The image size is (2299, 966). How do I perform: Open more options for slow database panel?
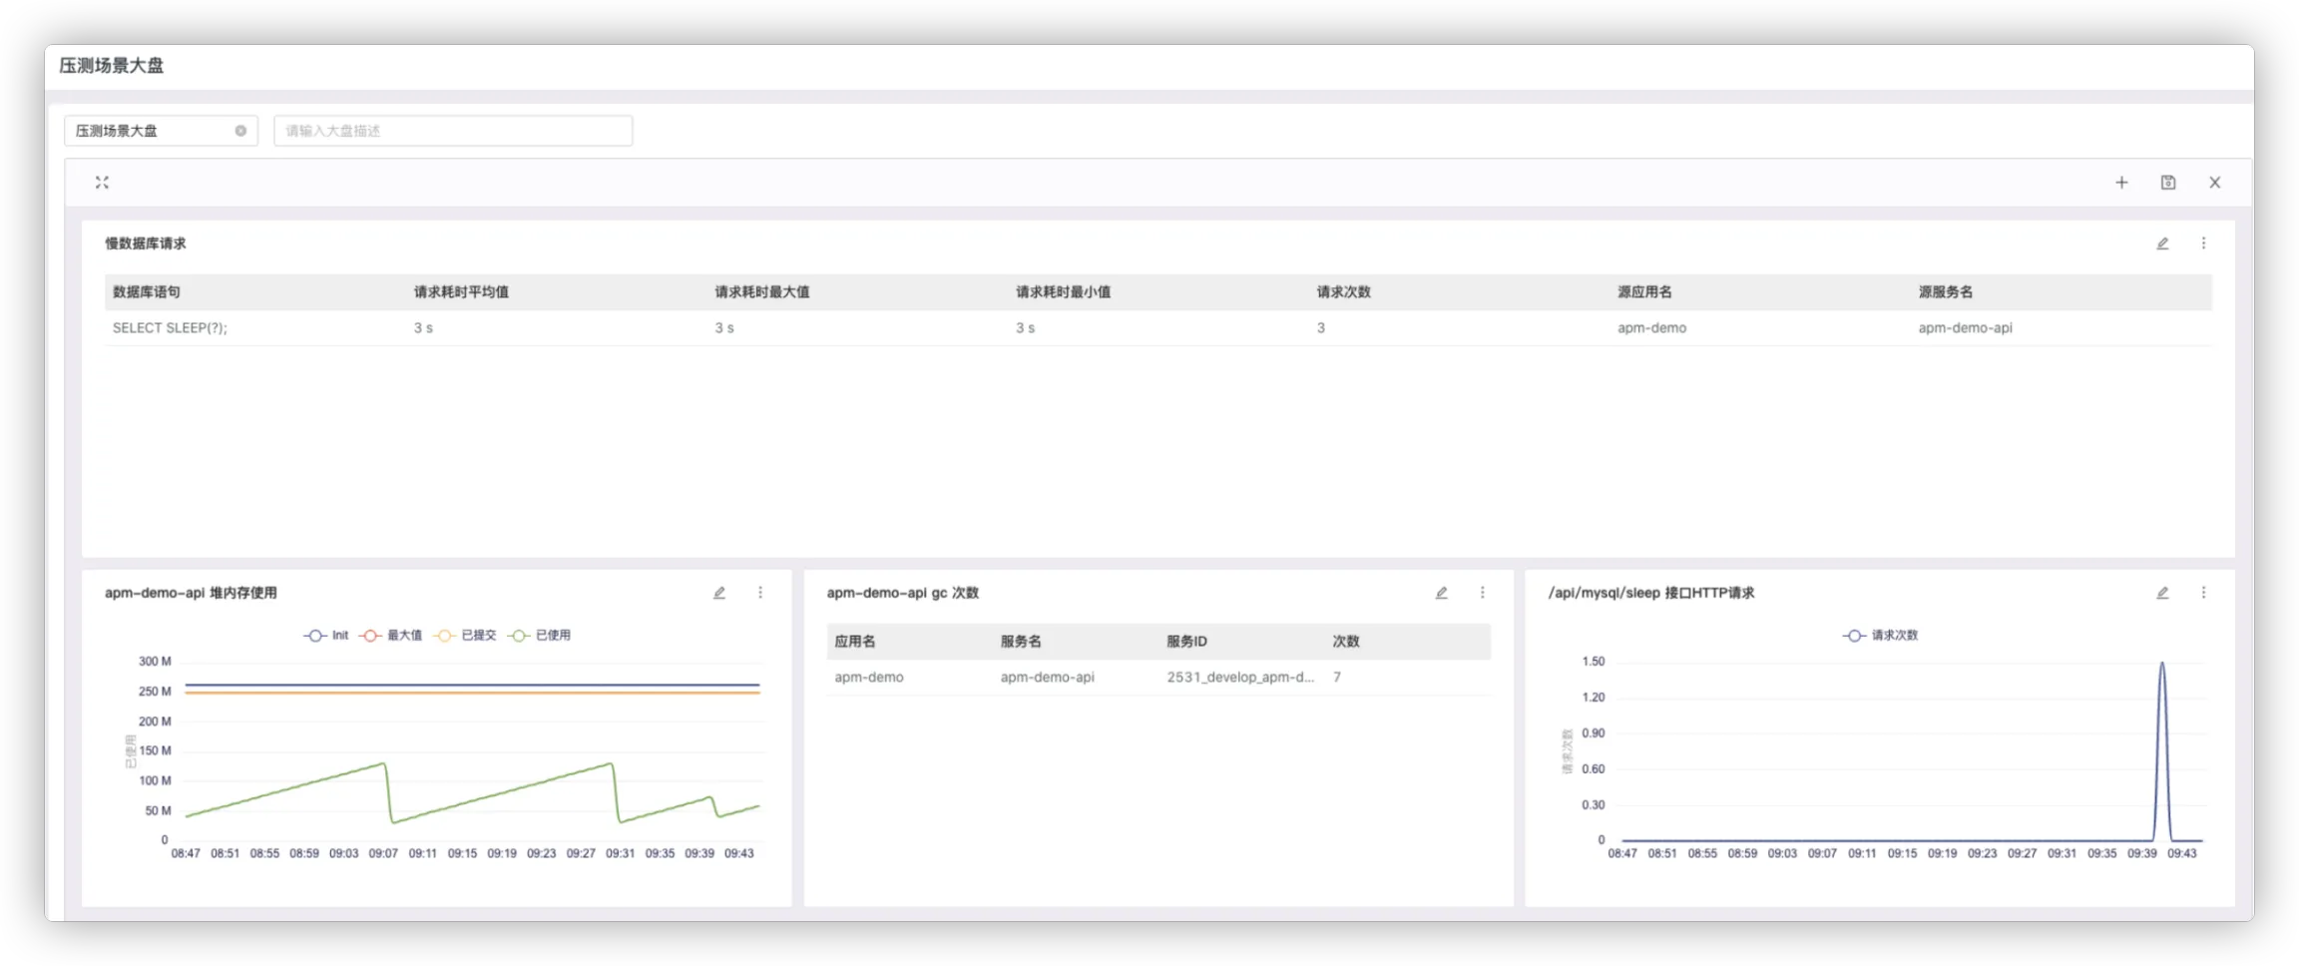coord(2203,243)
